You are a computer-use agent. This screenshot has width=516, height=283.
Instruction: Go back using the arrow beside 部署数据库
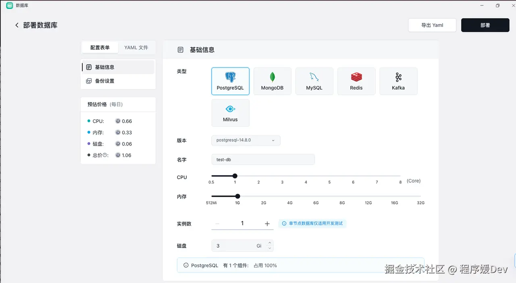point(17,25)
